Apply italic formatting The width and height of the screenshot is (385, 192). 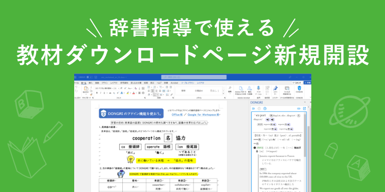(100, 93)
